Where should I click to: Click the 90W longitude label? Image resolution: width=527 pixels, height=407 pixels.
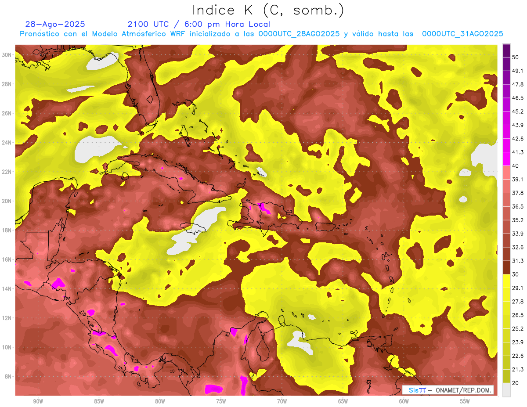[x=38, y=402]
